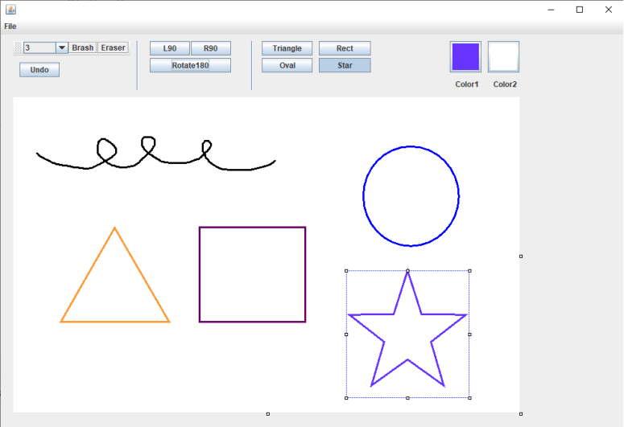Select the Brash tool button
The width and height of the screenshot is (624, 427).
tap(82, 47)
